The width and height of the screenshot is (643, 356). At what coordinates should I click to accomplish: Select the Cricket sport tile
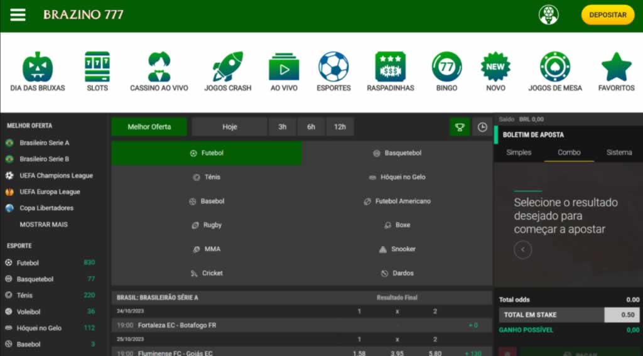tap(207, 273)
